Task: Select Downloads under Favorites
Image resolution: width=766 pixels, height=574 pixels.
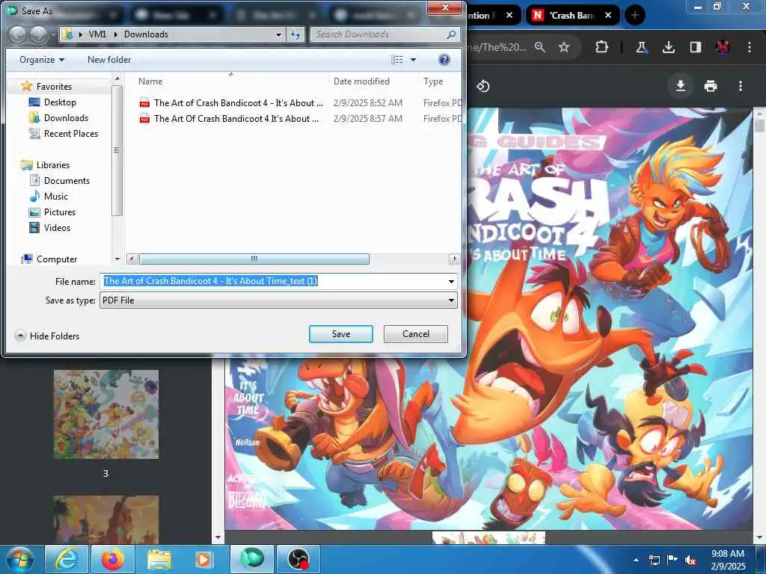Action: [66, 117]
